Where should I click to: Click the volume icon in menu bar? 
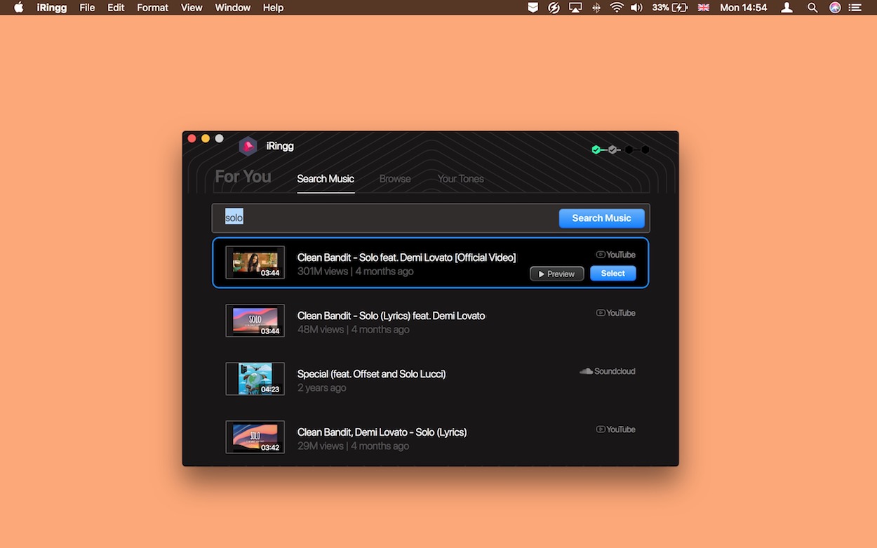(x=636, y=8)
